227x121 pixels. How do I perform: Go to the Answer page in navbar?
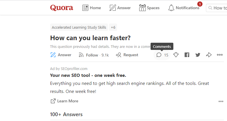120,8
